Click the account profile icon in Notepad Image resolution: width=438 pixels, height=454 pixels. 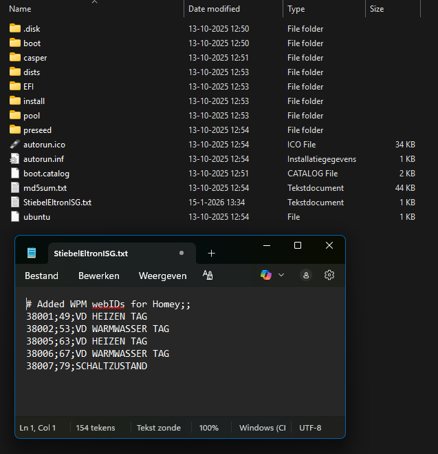coord(306,275)
